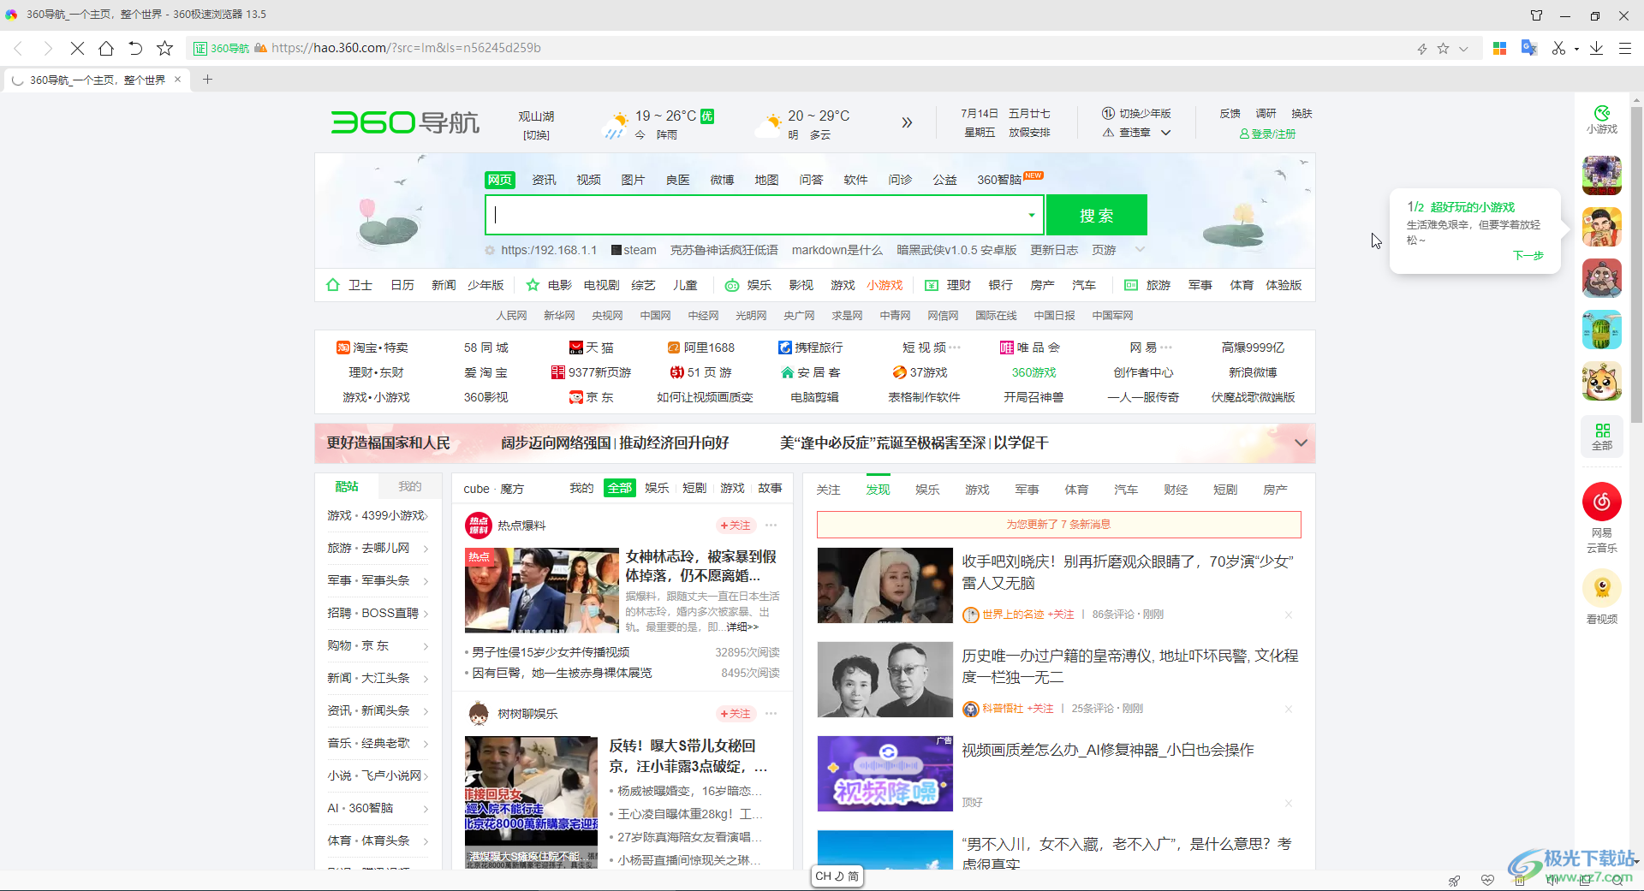Open 全部 games grid icon
Viewport: 1644px width, 891px height.
[1602, 437]
